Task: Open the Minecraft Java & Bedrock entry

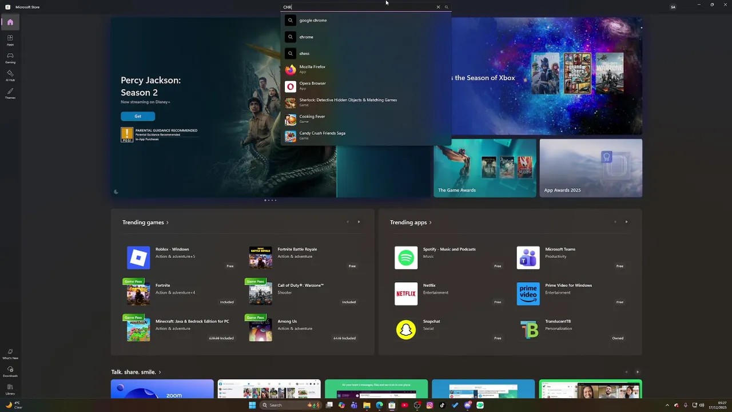Action: (181, 330)
